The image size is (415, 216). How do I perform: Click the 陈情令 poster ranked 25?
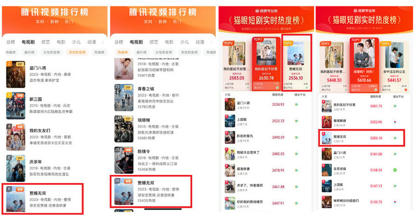124,161
